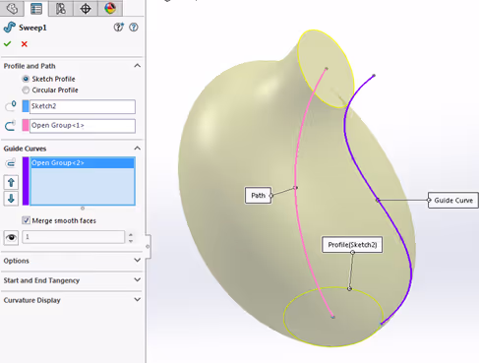Open the FeatureManager design tree tab
Image resolution: width=479 pixels, height=363 pixels.
click(12, 8)
